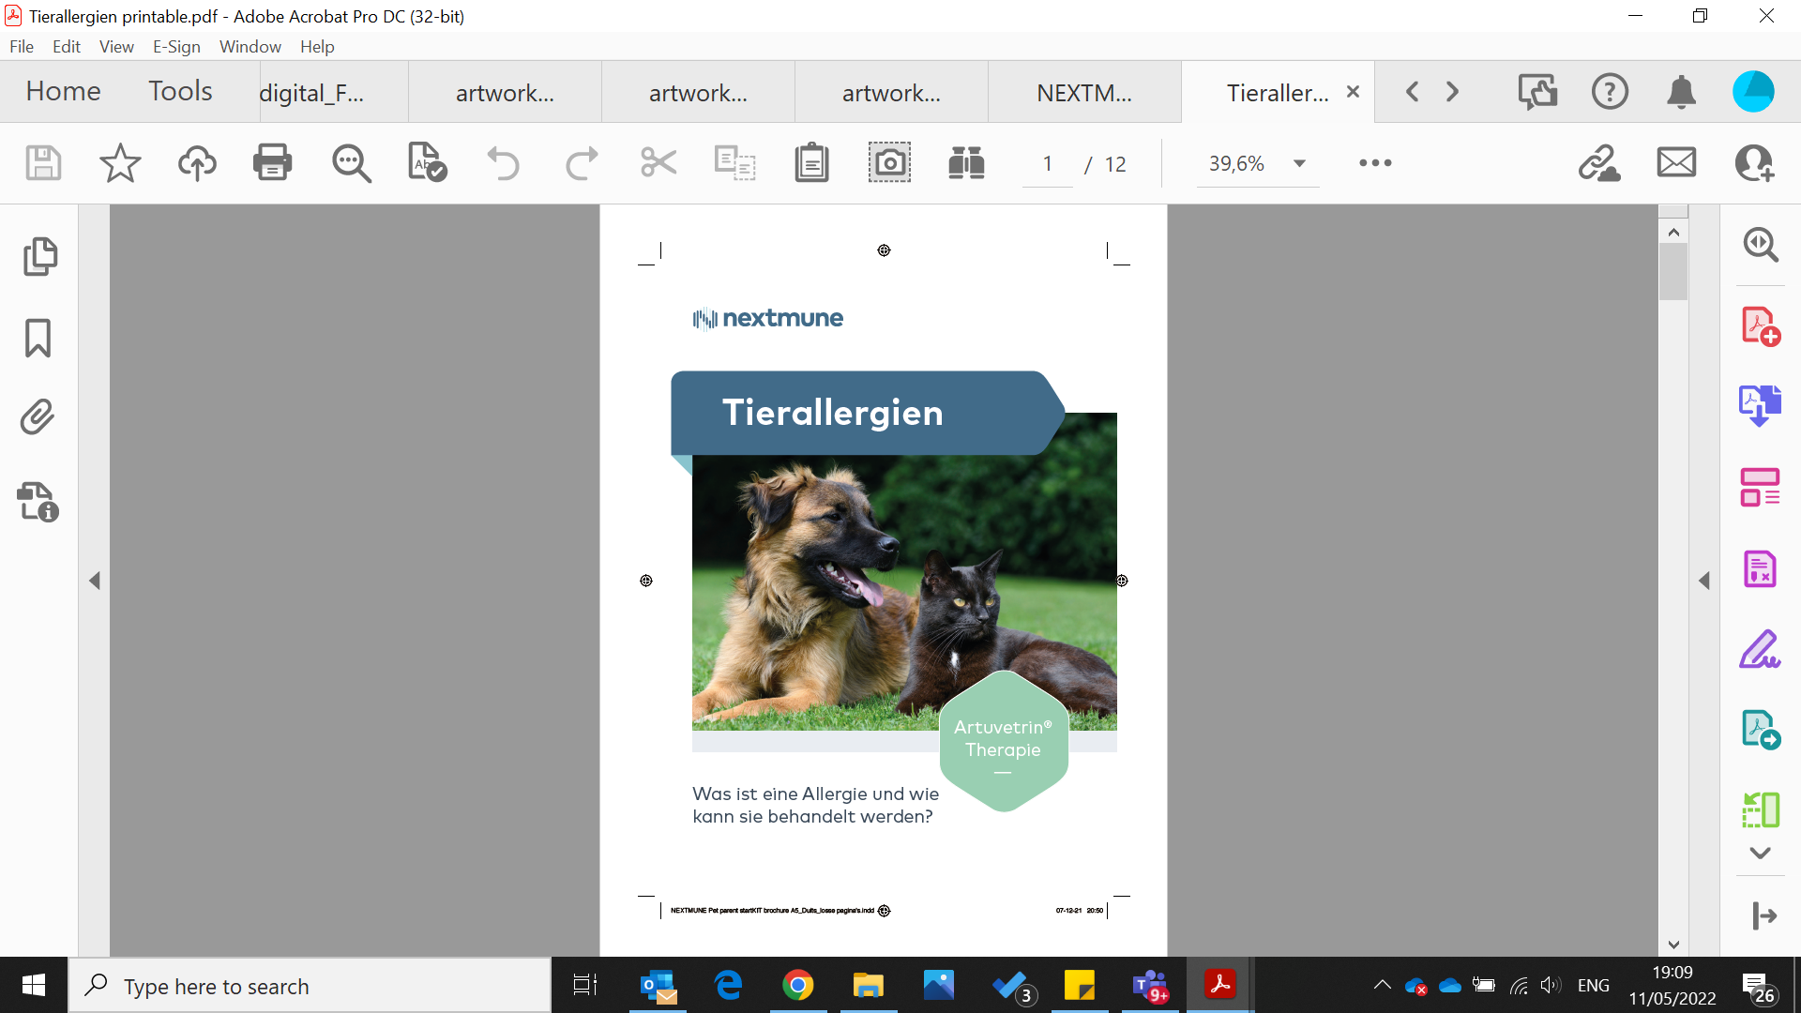The width and height of the screenshot is (1801, 1013).
Task: Collapse the right tools pane arrow
Action: point(1704,581)
